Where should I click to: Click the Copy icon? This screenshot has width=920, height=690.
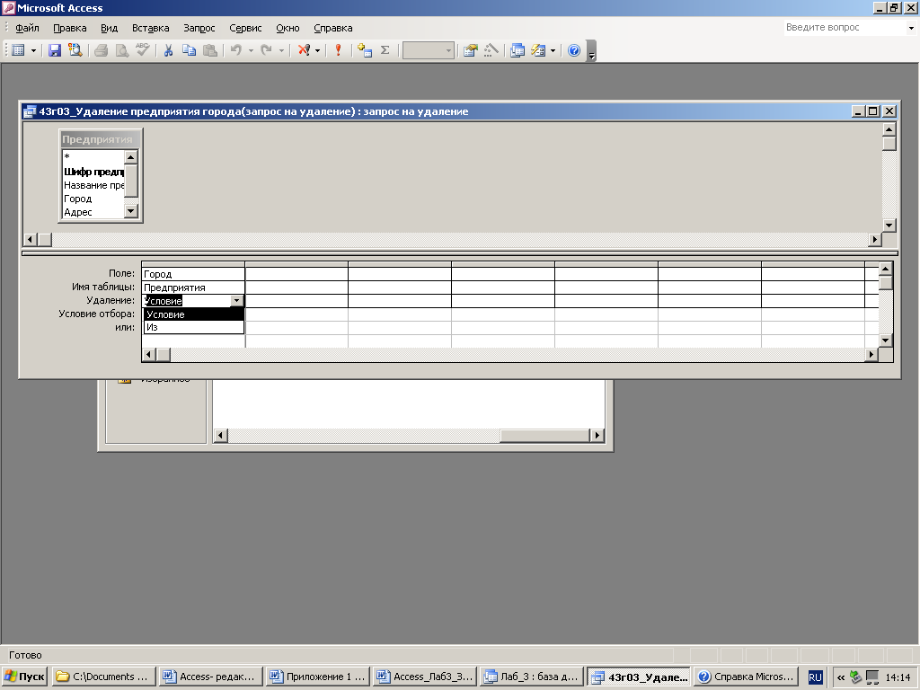(189, 50)
